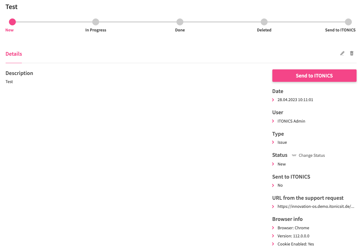Viewport: 360px width, 252px height.
Task: Click the chevron beside Browser: Chrome
Action: pyautogui.click(x=273, y=228)
